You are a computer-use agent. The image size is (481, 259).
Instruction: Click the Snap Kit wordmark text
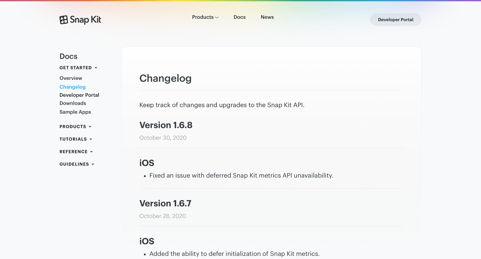[x=85, y=20]
